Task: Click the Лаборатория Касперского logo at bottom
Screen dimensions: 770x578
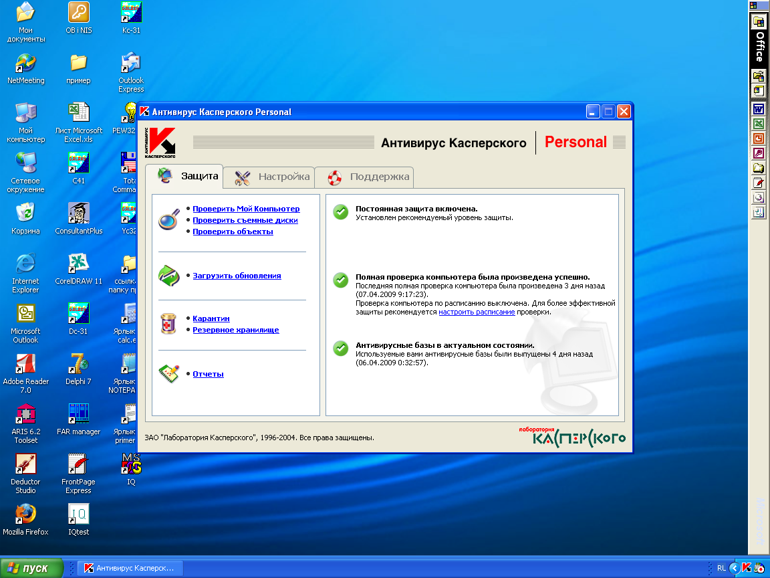Action: (x=571, y=437)
